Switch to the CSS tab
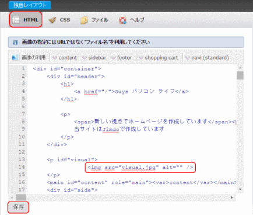The image size is (253, 215). [x=59, y=20]
